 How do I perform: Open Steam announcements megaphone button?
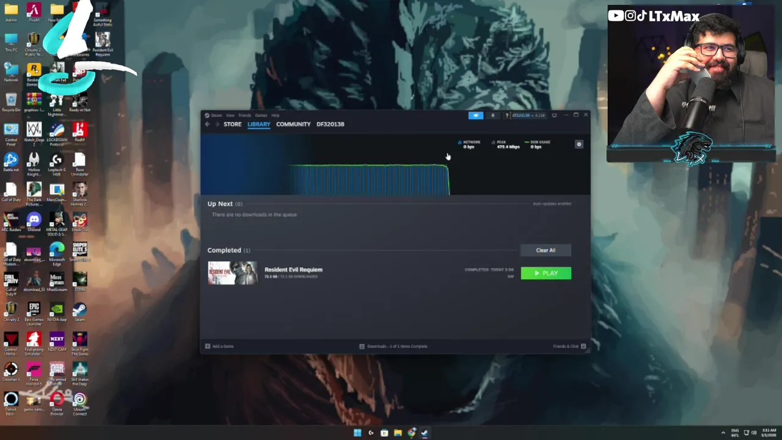(476, 115)
